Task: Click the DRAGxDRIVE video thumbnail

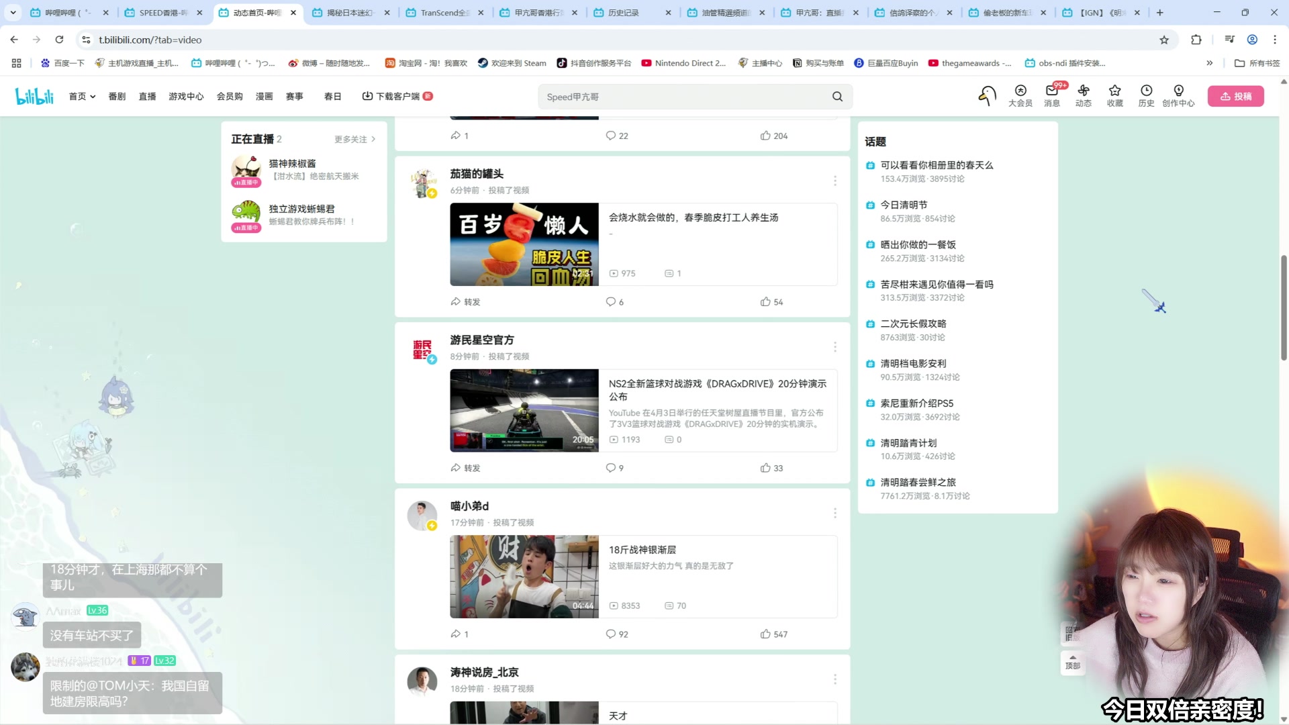Action: click(524, 410)
